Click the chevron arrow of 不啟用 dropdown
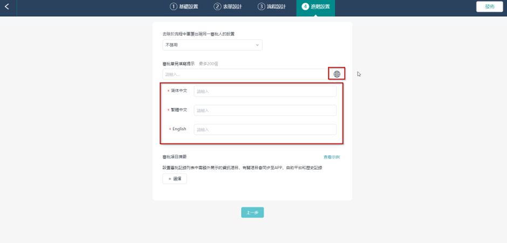Viewport: 507px width, 243px height. (257, 45)
